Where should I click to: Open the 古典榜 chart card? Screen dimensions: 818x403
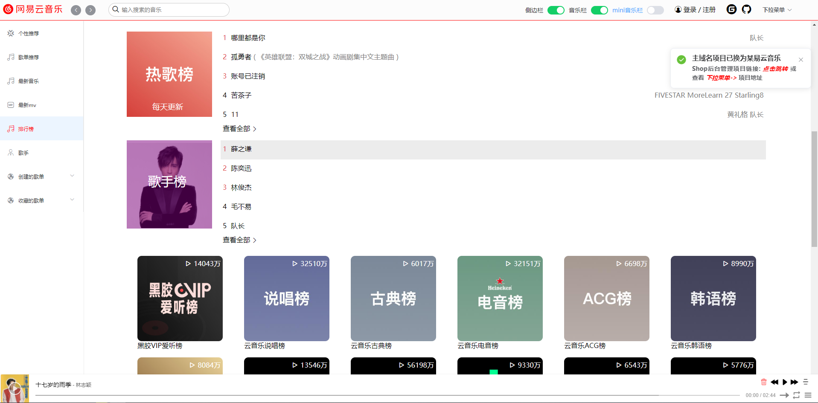point(393,299)
